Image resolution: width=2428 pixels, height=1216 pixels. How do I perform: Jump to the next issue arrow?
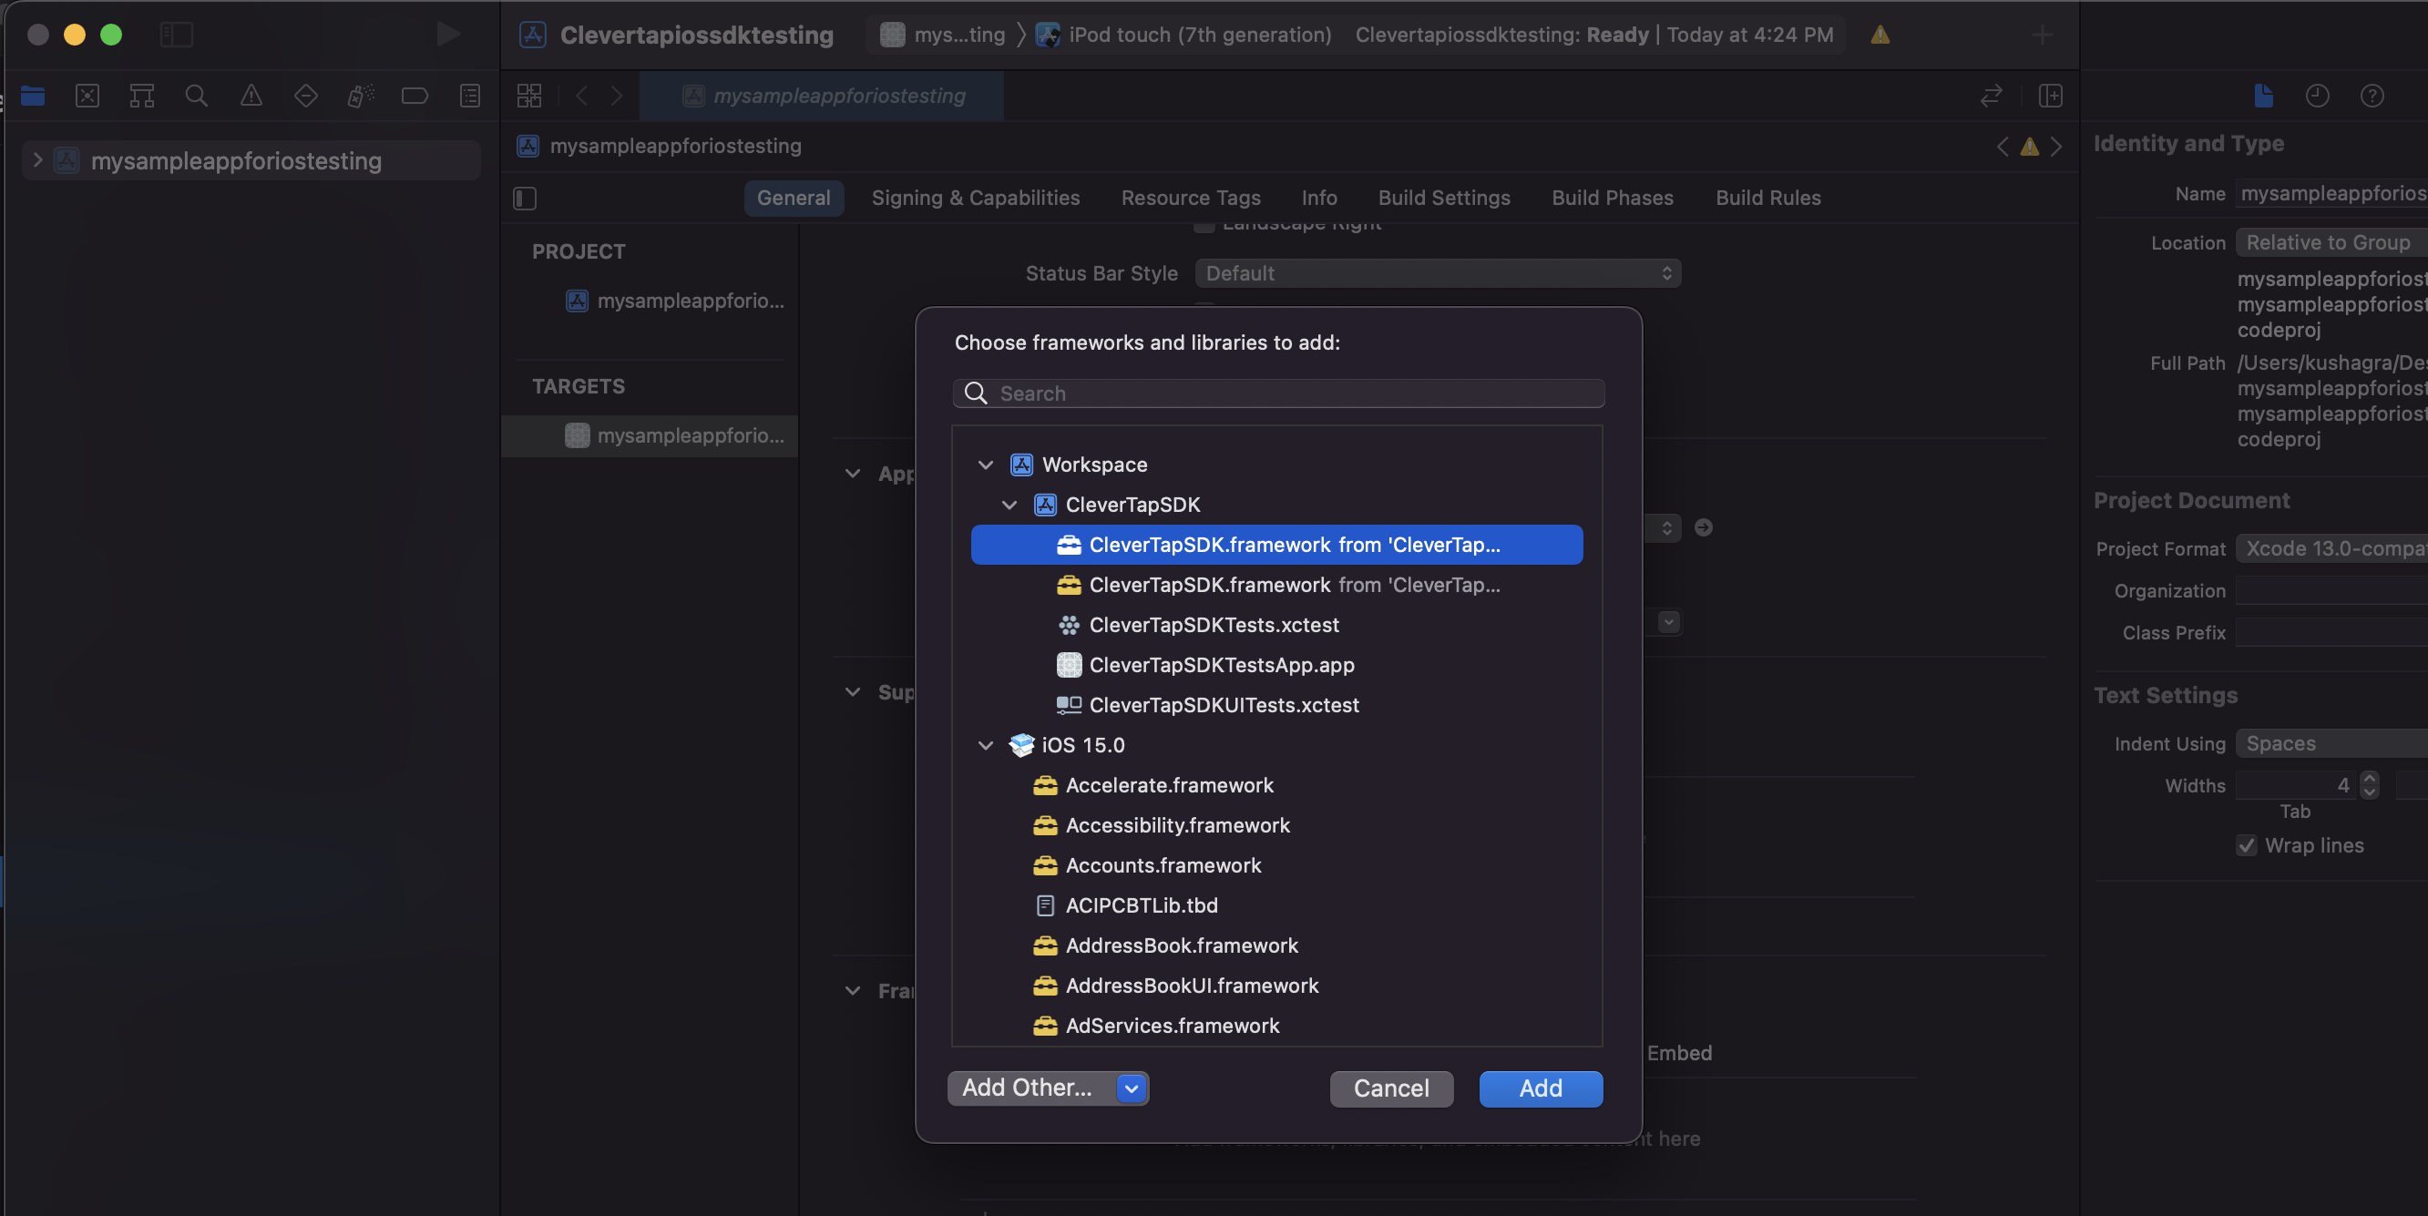click(x=2055, y=146)
